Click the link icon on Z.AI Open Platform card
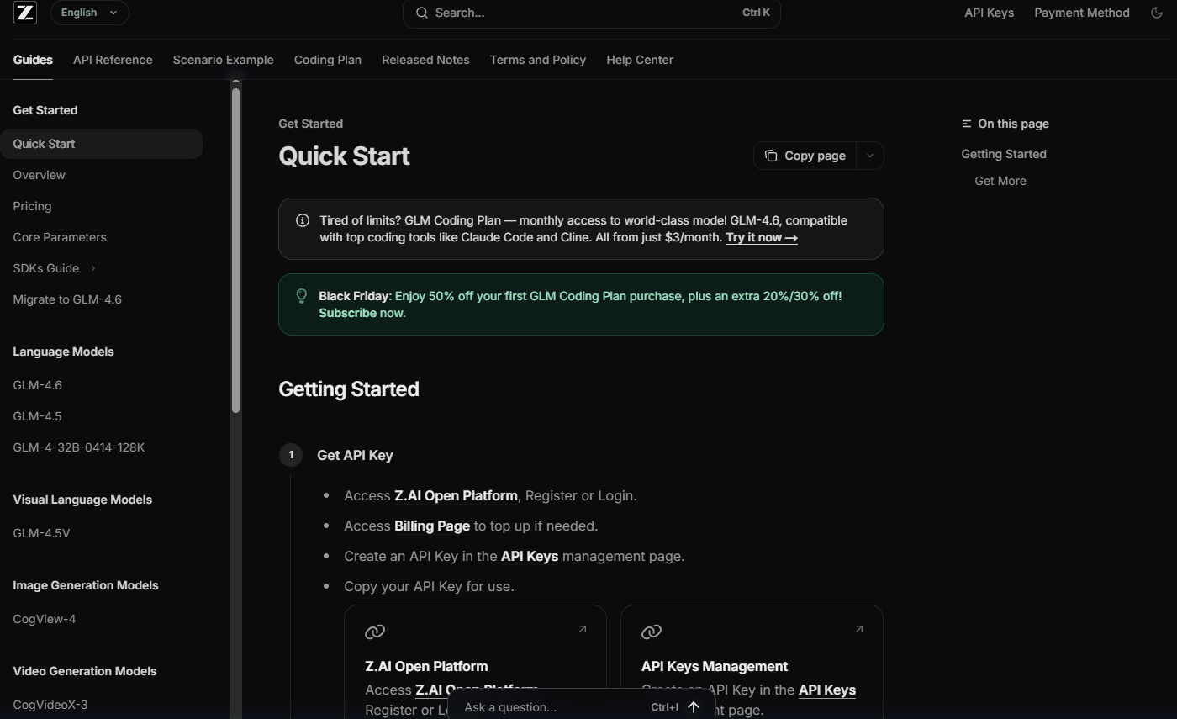 (375, 632)
